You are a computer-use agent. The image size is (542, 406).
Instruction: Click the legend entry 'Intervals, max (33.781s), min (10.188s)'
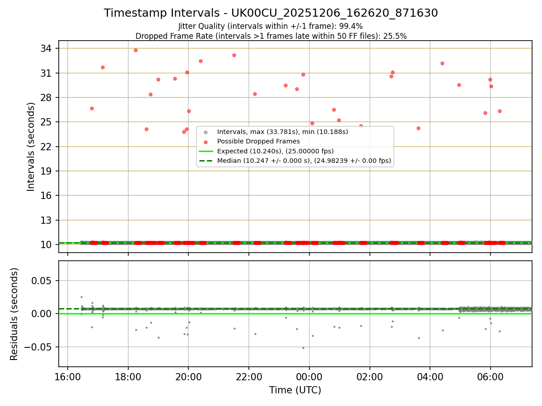(x=283, y=132)
